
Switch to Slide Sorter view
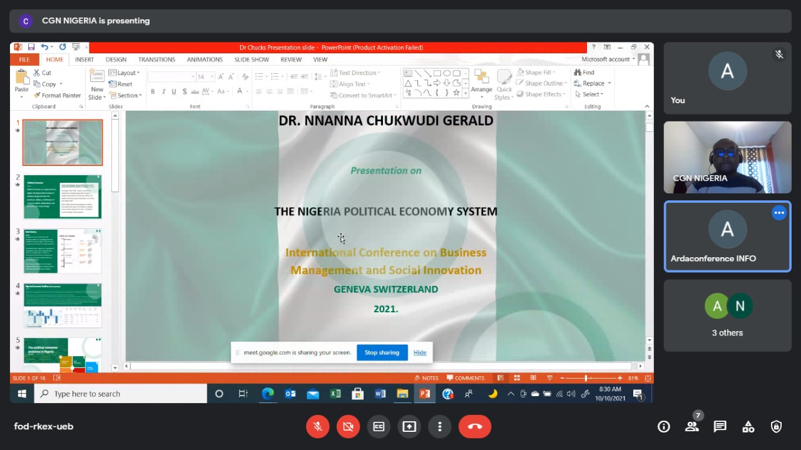click(x=517, y=378)
